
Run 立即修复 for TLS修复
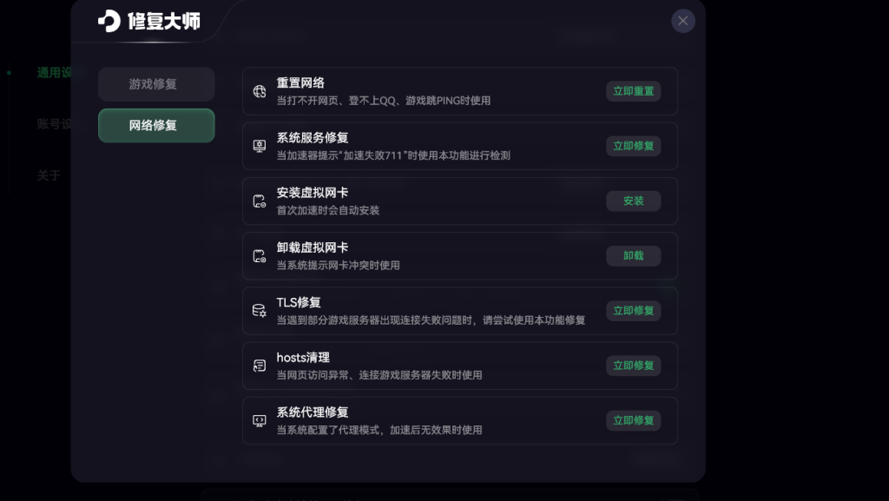click(633, 311)
